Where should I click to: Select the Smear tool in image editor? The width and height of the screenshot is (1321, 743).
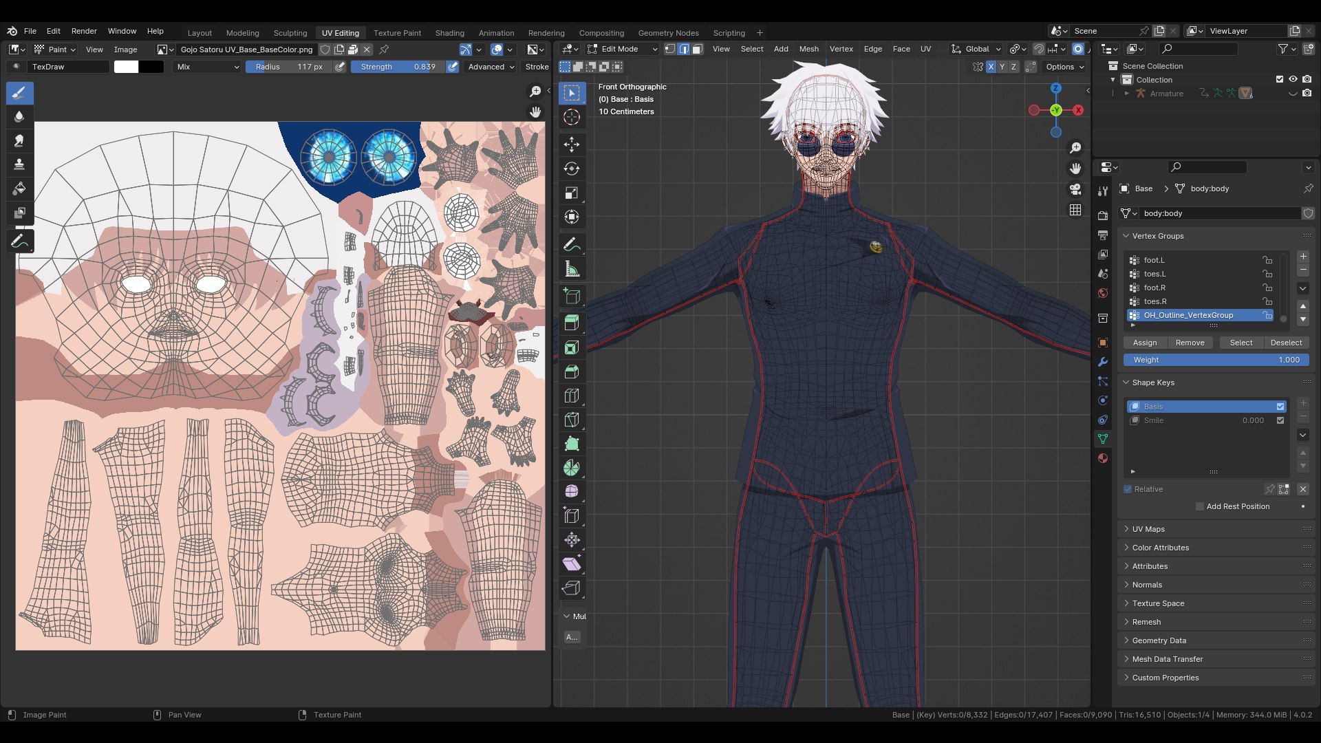click(x=20, y=141)
